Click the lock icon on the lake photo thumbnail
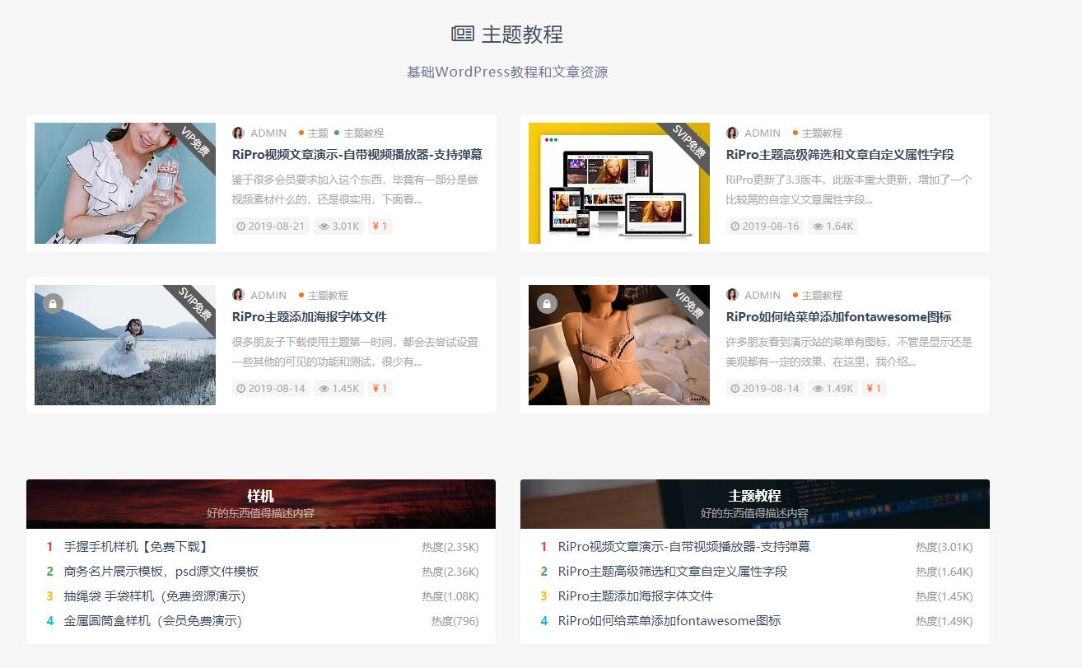 coord(53,304)
